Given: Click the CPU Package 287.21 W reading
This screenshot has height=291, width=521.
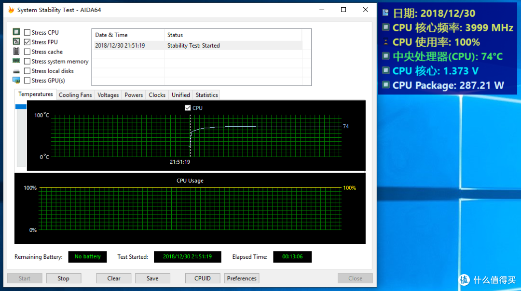Looking at the screenshot, I should 448,85.
